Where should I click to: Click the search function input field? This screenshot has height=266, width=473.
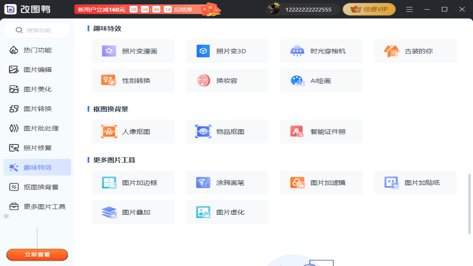point(37,30)
